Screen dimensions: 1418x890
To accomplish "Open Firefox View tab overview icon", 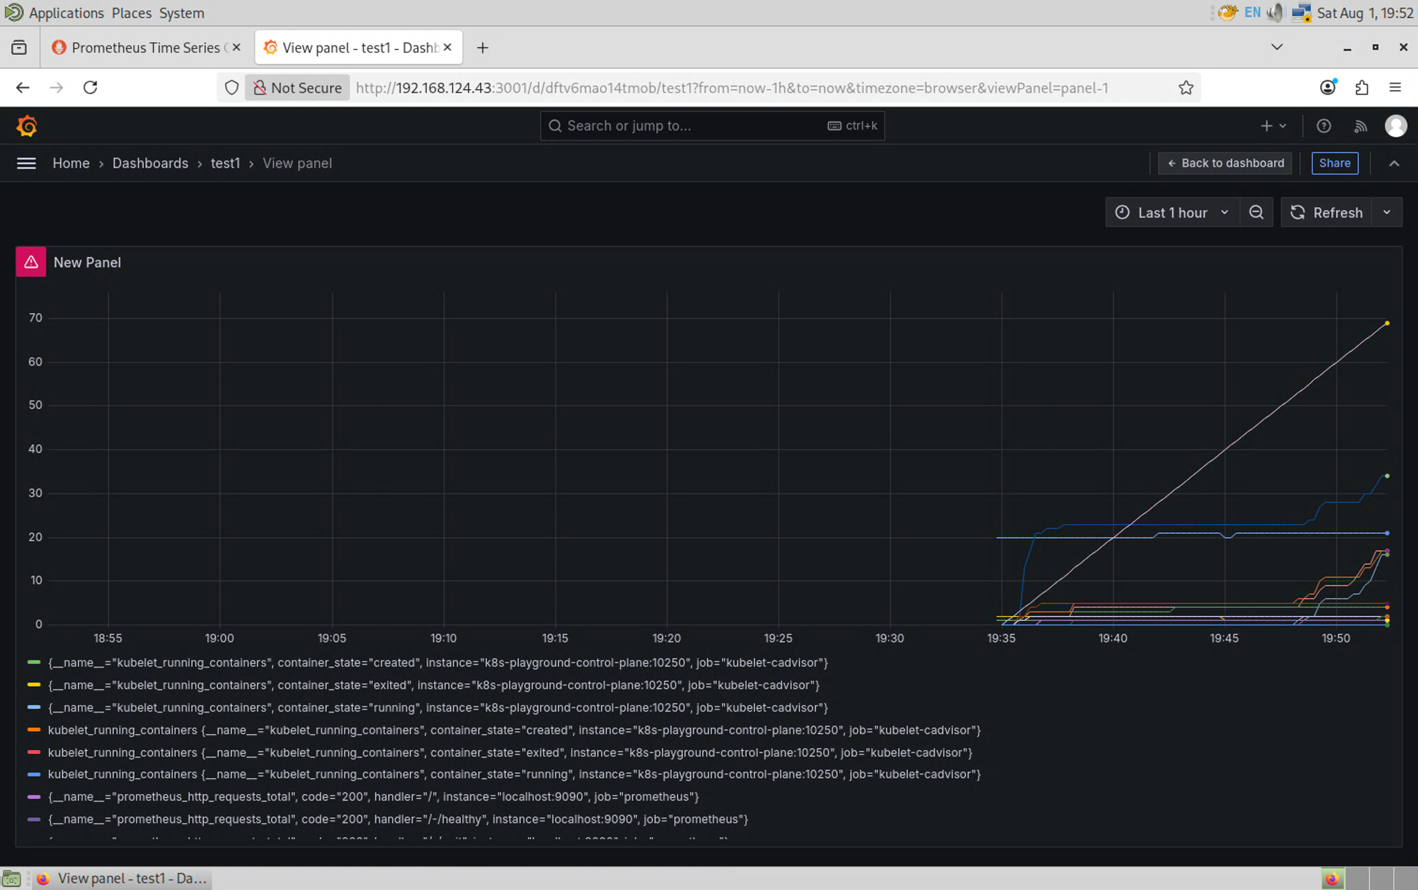I will point(19,48).
